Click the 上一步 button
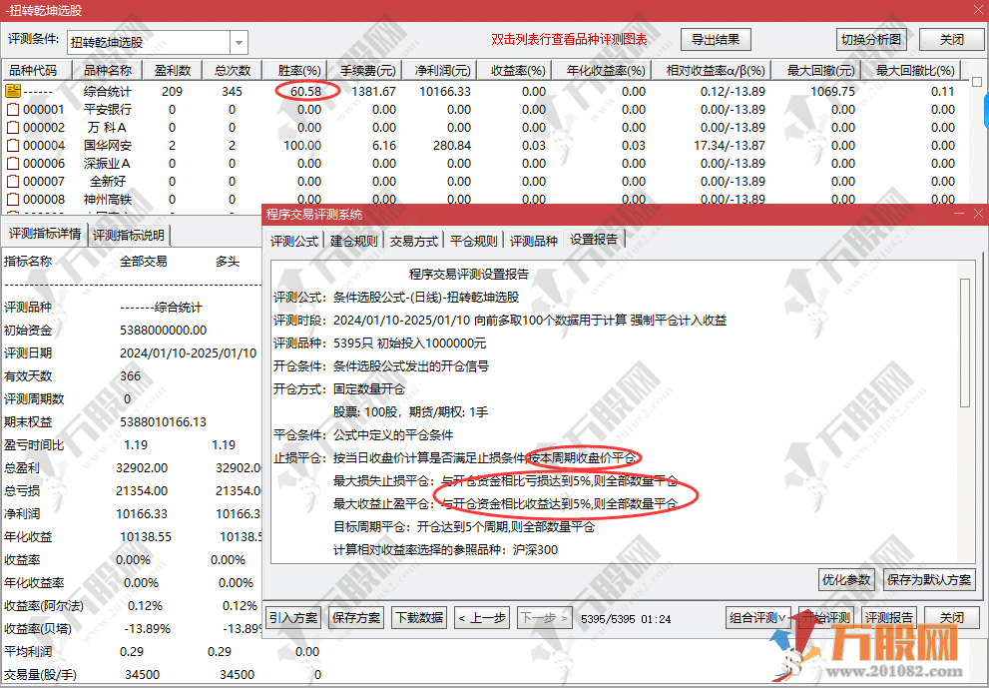The height and width of the screenshot is (688, 989). [482, 617]
